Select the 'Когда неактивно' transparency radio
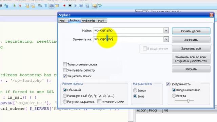Viewport: 217px width, 122px height. click(x=174, y=90)
